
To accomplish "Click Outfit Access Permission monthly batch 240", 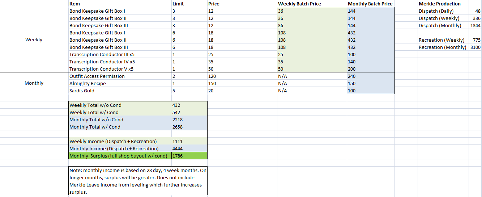I will pos(371,76).
